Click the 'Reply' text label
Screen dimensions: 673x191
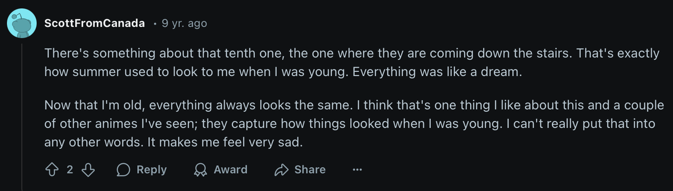pyautogui.click(x=151, y=169)
